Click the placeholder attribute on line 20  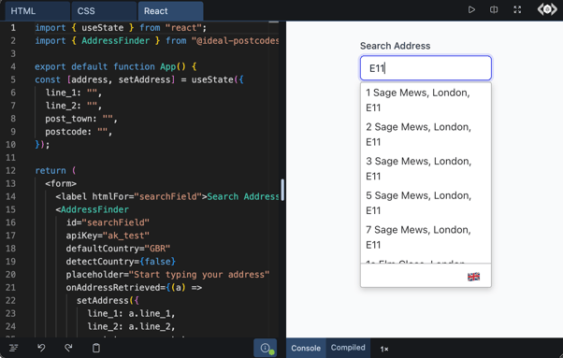[x=167, y=275]
